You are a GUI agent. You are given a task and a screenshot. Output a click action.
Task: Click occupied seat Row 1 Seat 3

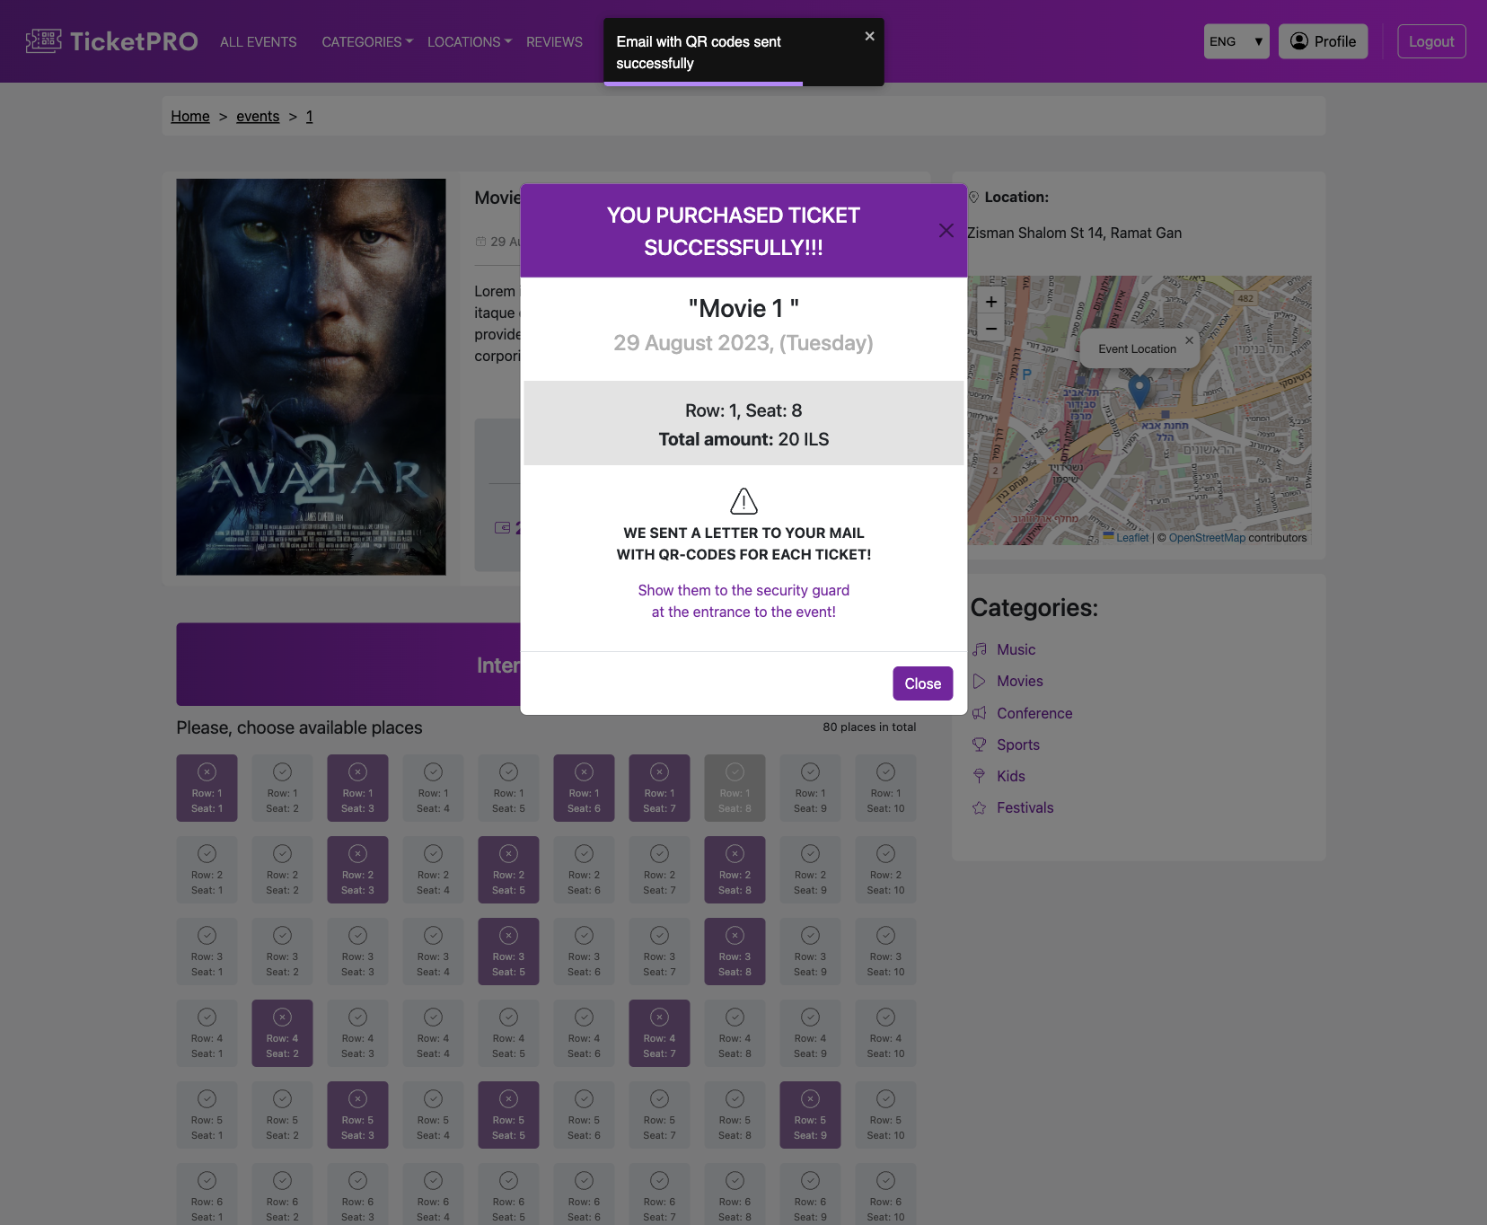[357, 788]
